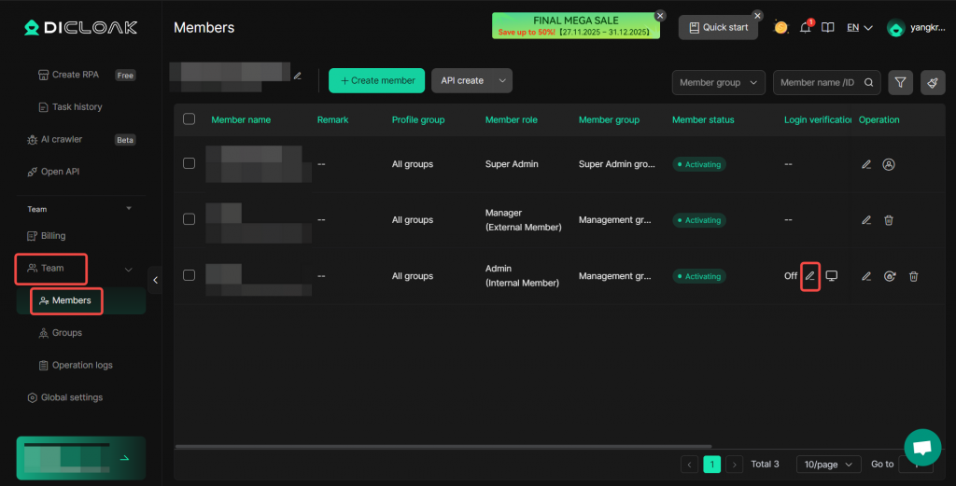
Task: Click the Create member button
Action: 376,81
